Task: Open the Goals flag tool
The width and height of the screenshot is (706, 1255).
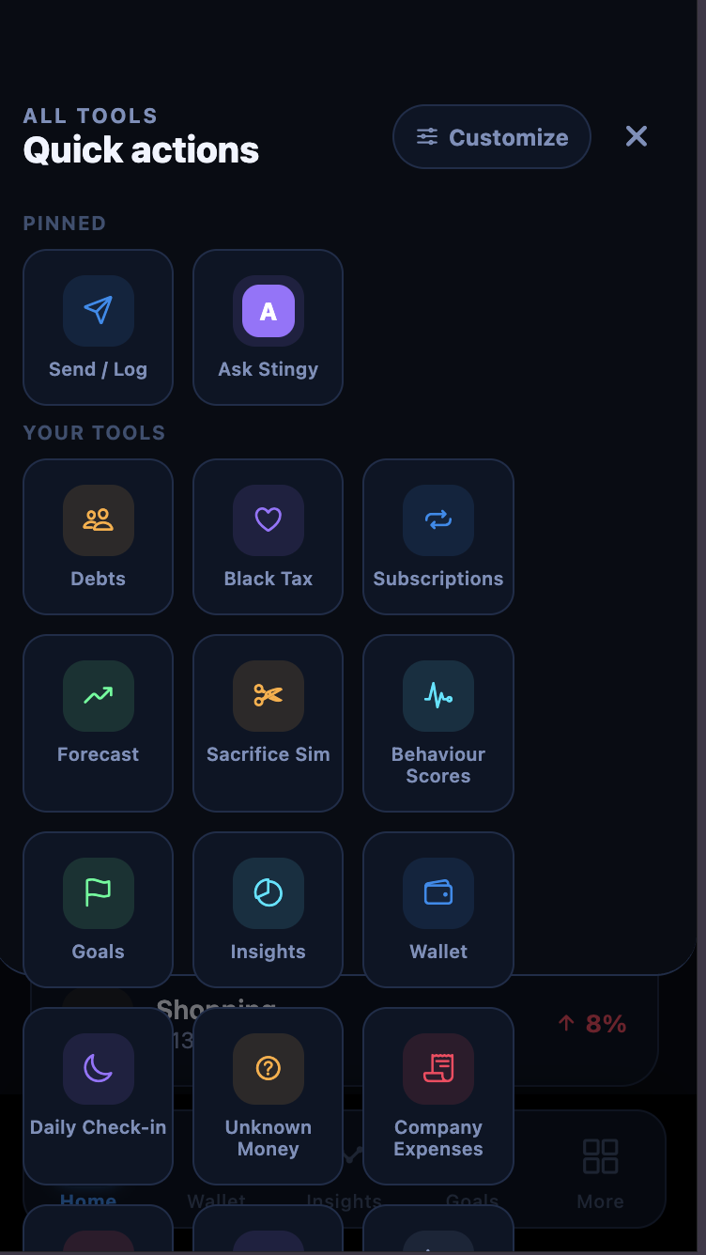Action: [98, 909]
